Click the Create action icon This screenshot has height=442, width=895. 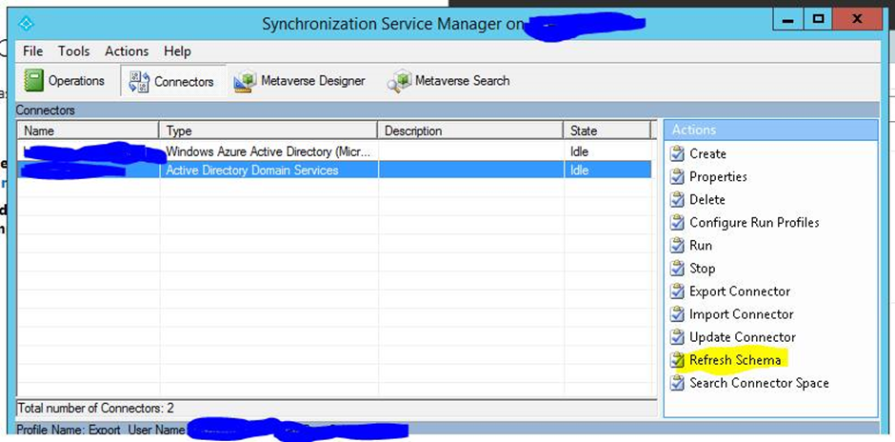677,153
